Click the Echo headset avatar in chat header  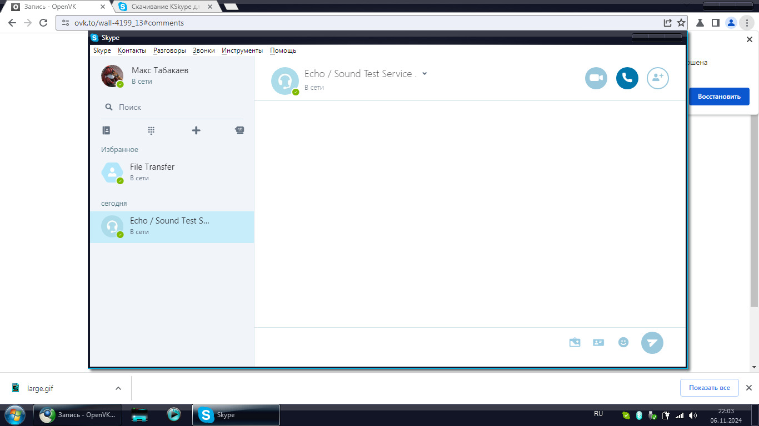(284, 81)
